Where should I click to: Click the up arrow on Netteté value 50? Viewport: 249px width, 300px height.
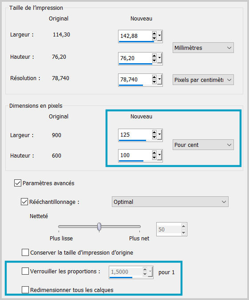(183, 227)
